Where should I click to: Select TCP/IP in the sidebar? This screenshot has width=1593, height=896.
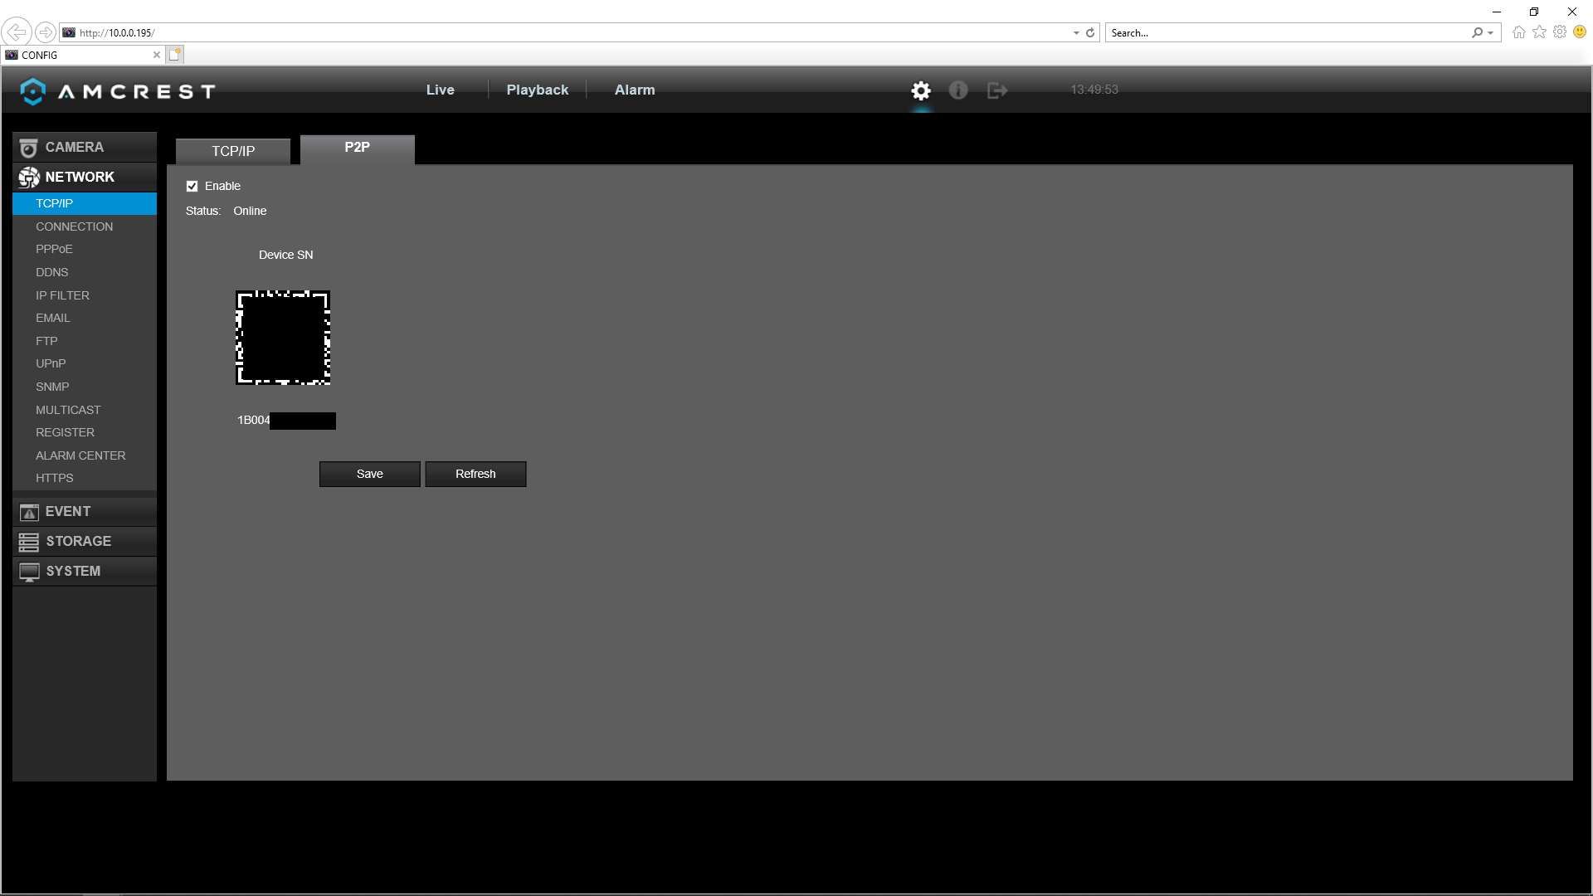click(x=85, y=203)
